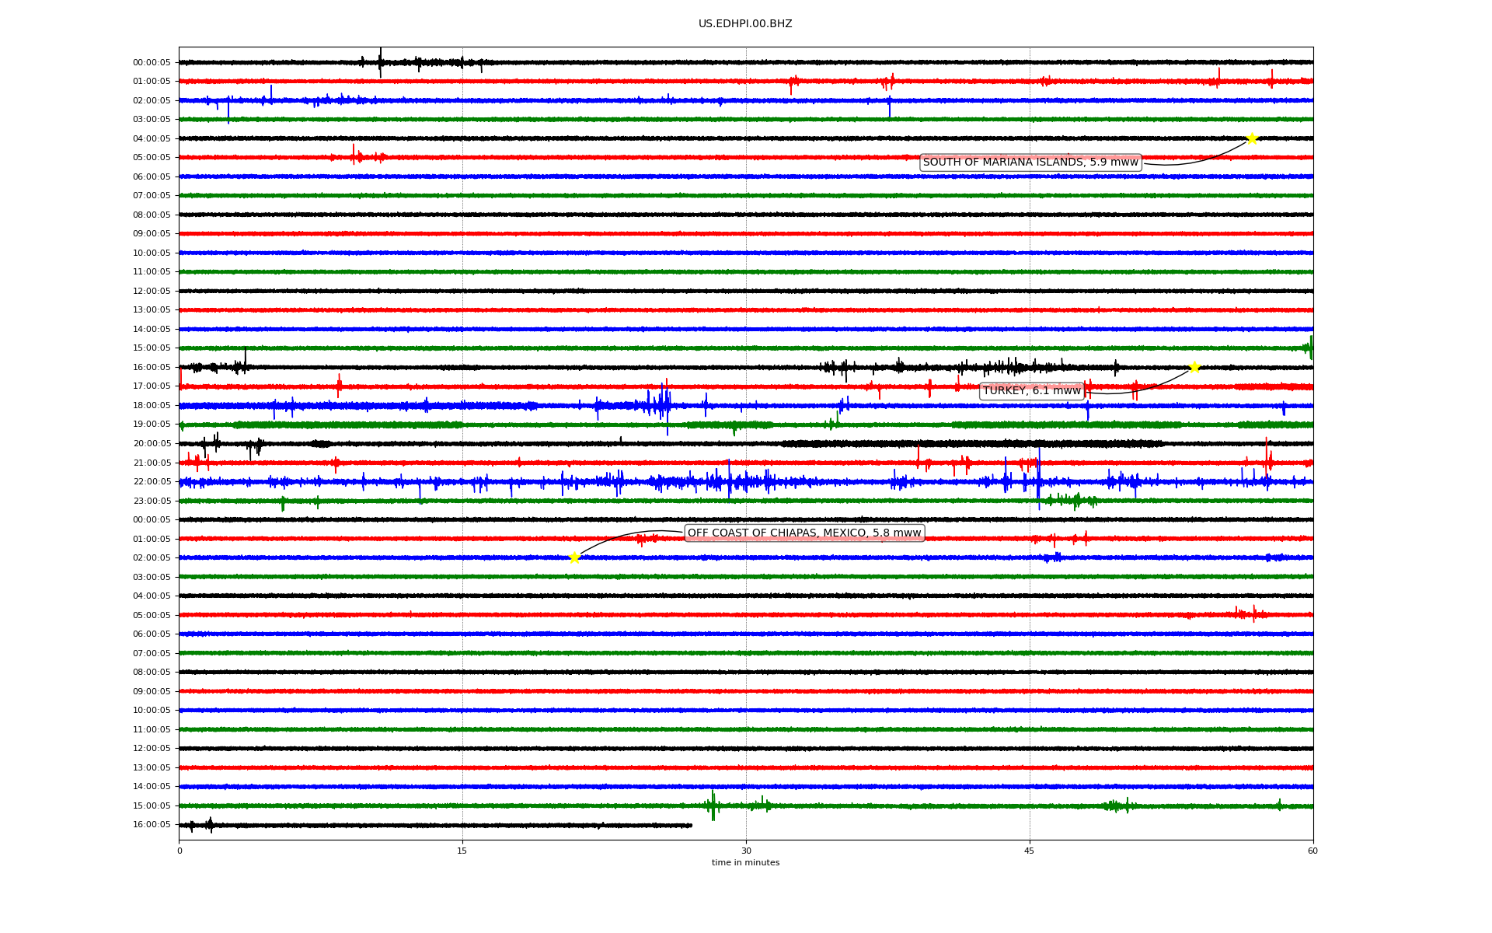1492x933 pixels.
Task: Click the yellow star marker for Turkey event
Action: coord(1194,367)
